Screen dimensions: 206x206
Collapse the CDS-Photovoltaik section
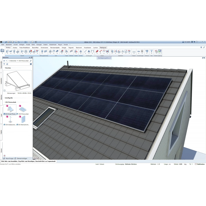tap(4, 102)
